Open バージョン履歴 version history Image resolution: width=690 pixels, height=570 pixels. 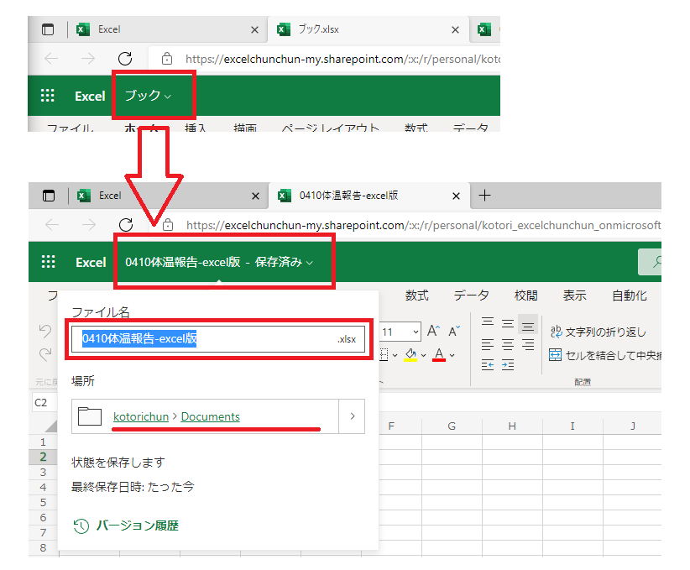[126, 526]
